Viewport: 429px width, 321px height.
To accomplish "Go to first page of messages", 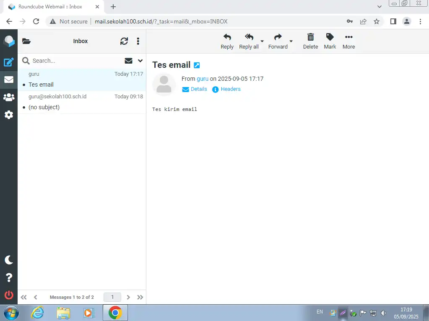I will click(x=24, y=297).
